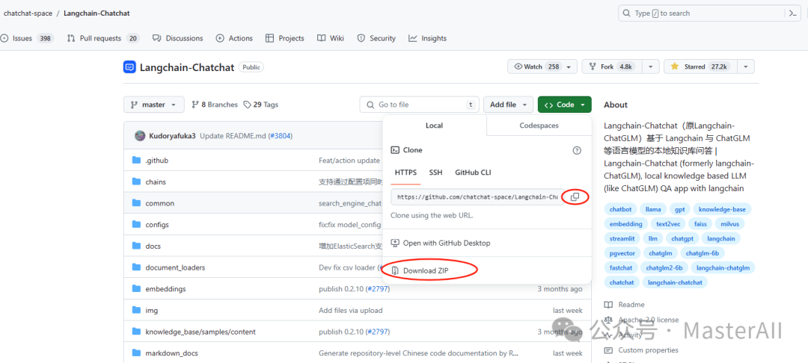This screenshot has height=363, width=808.
Task: Click the Starred button
Action: [x=700, y=66]
